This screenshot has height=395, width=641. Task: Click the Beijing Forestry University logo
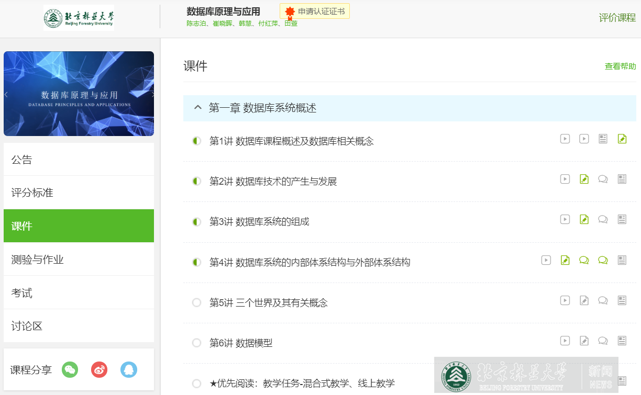pos(79,18)
